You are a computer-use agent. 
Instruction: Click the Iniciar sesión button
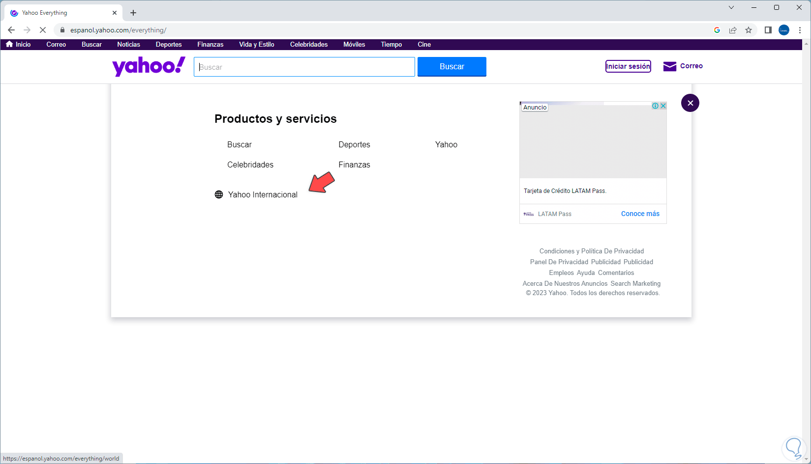click(628, 66)
